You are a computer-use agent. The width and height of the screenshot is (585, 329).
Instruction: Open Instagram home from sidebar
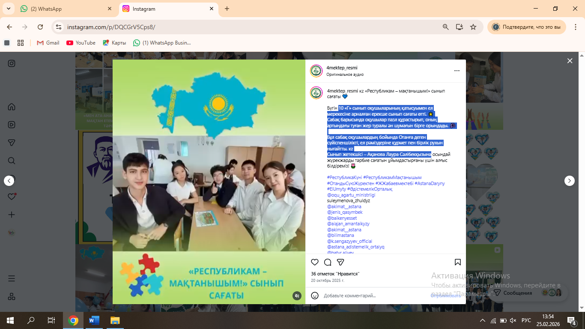click(12, 107)
